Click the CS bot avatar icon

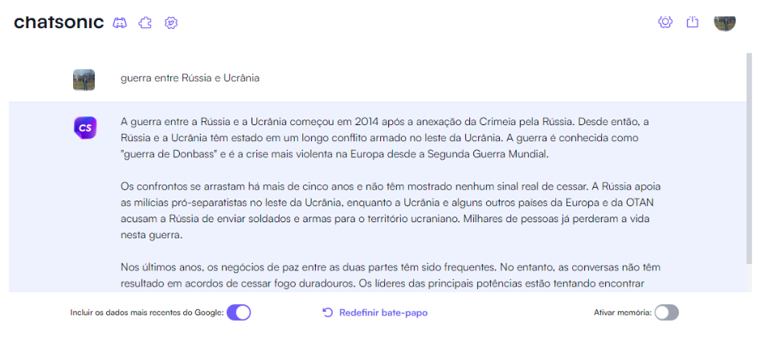(85, 128)
